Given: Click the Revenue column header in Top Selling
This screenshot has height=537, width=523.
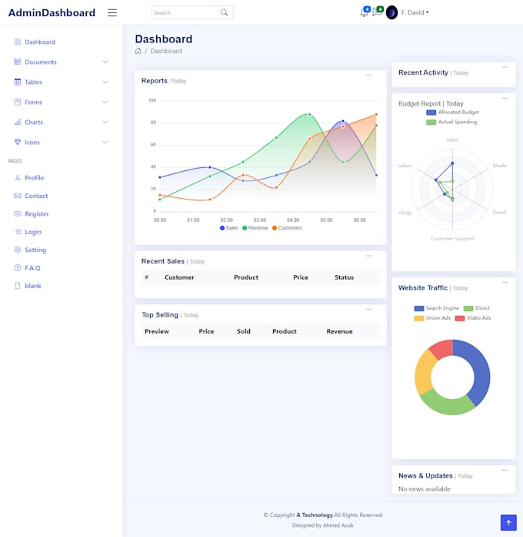Looking at the screenshot, I should 339,331.
